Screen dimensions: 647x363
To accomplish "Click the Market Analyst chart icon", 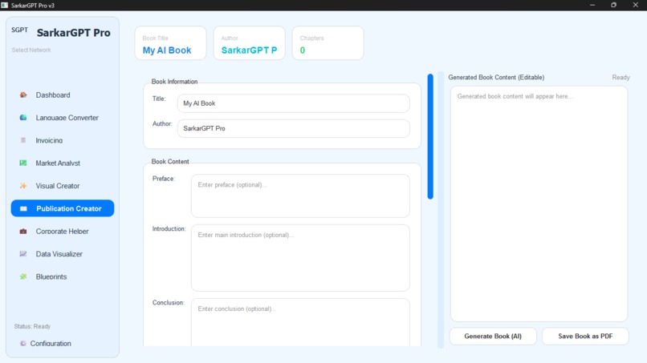I will pos(23,163).
